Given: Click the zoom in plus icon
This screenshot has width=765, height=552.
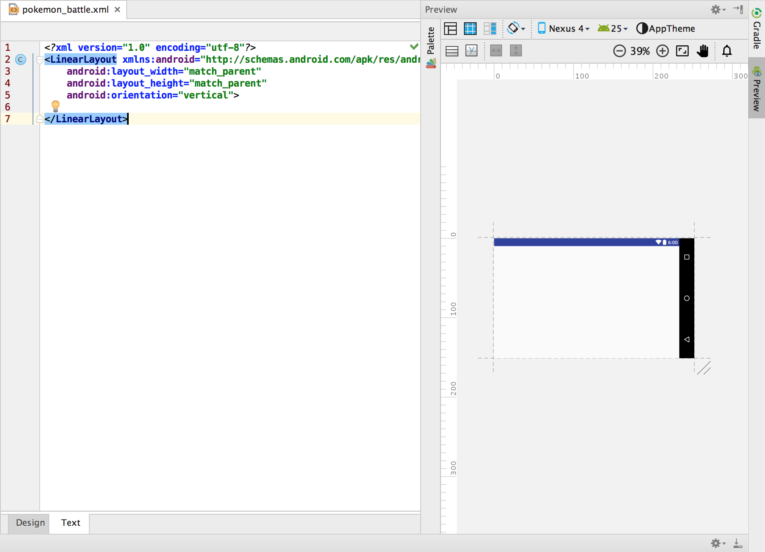Looking at the screenshot, I should click(x=662, y=51).
